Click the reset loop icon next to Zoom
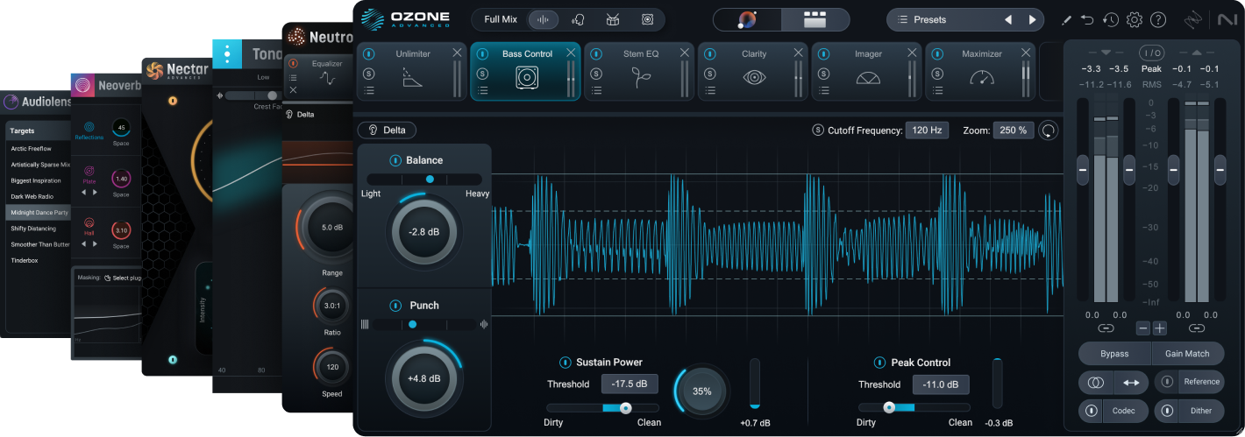 point(1048,130)
